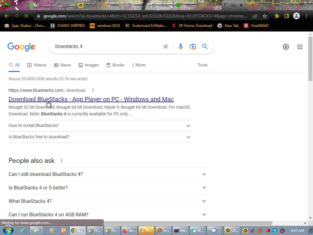
Task: Stop loading the page
Action: [26, 16]
